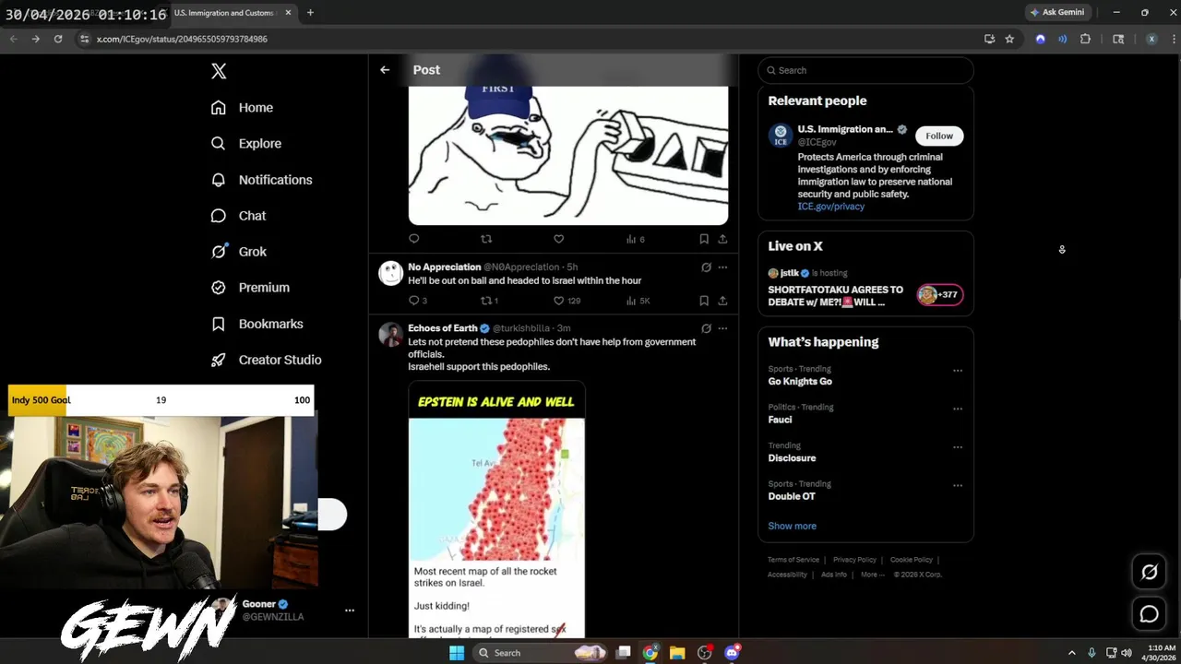
Task: Like No Appreciation's post with 129 likes
Action: coord(567,301)
